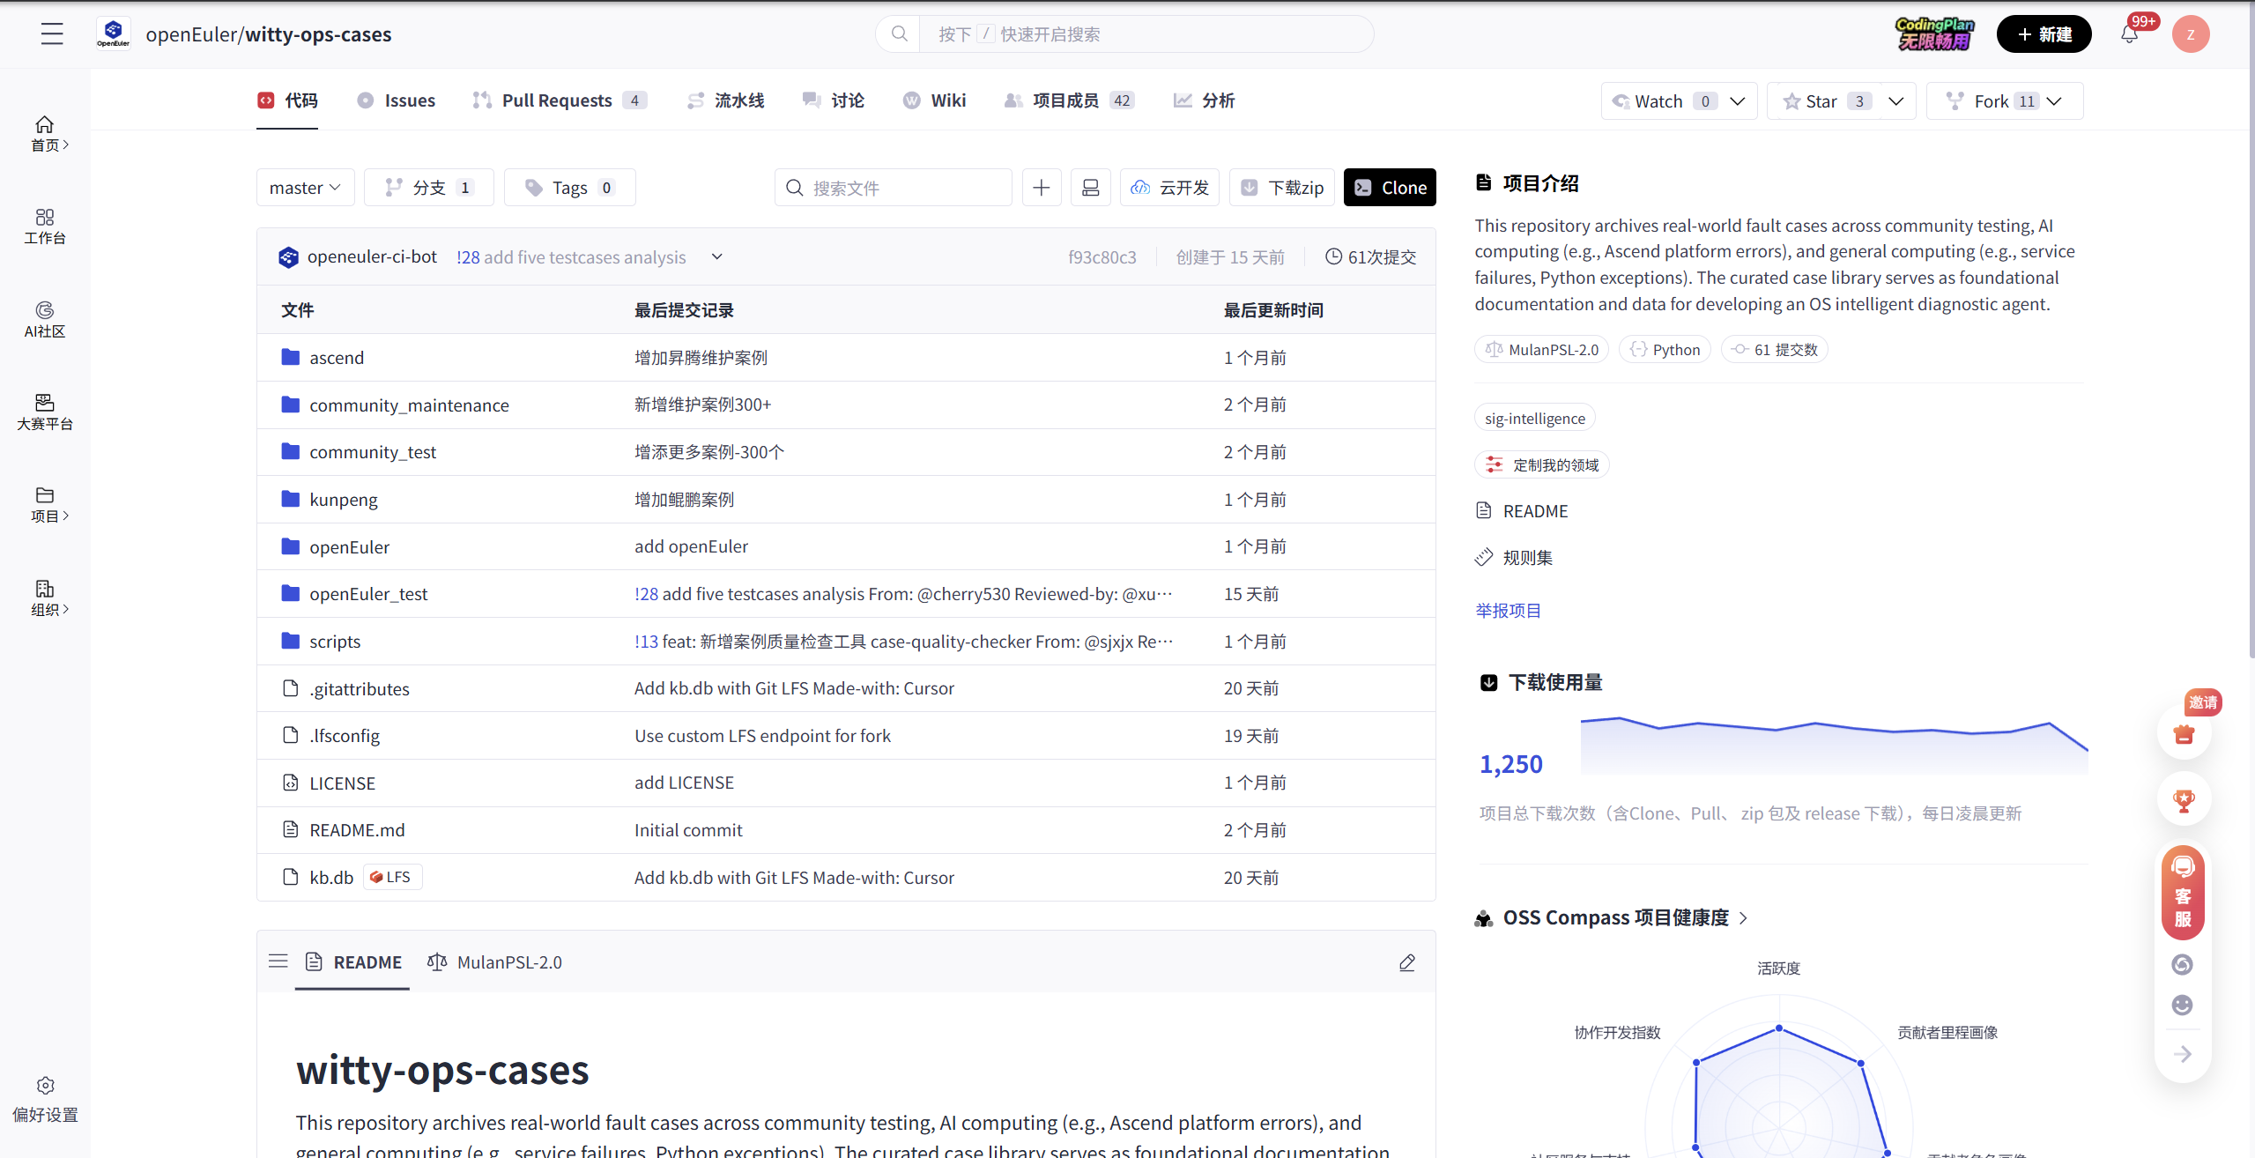Click the CodingPlan promo banner
2255x1158 pixels.
pos(1935,34)
